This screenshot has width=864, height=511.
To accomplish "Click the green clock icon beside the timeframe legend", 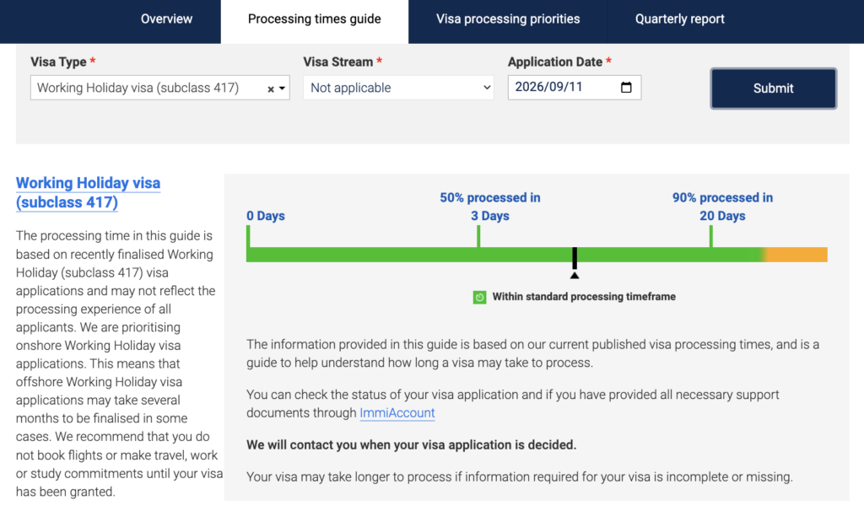I will coord(479,298).
